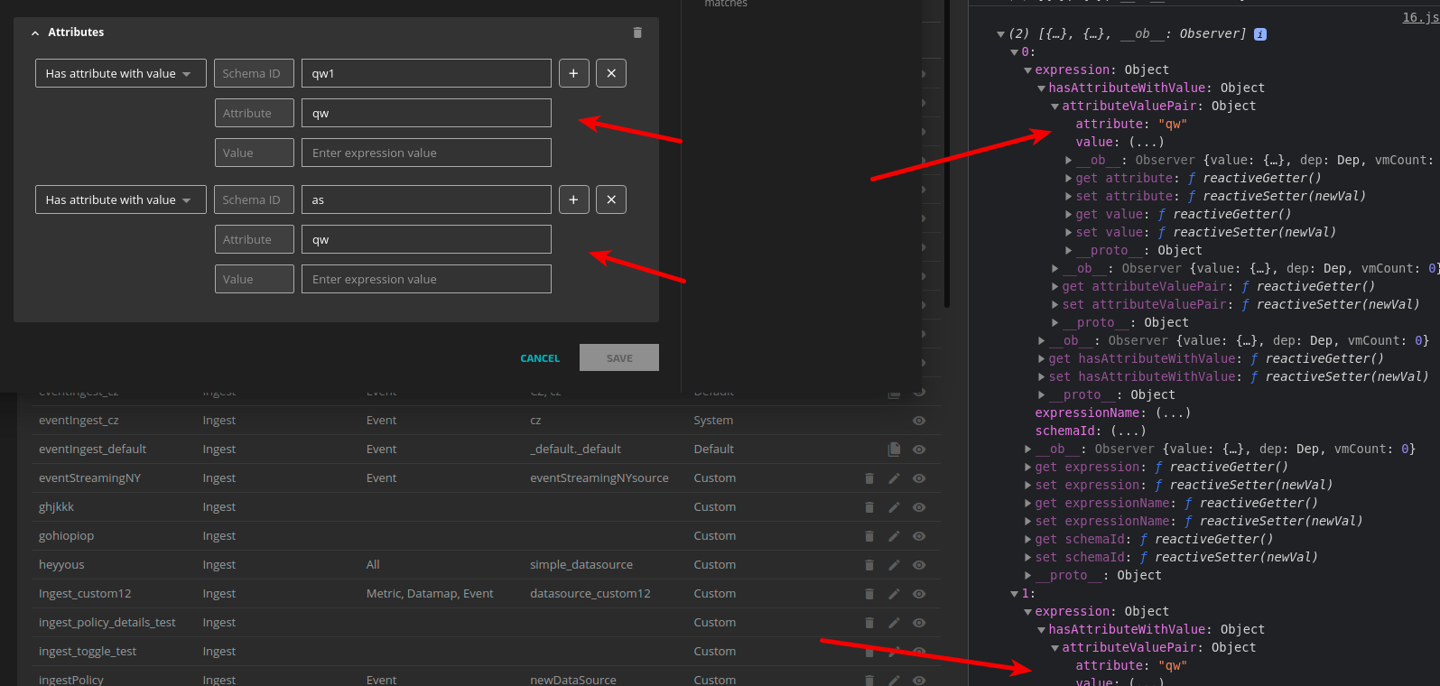View the ingest_policy_details_test policy
Screen dimensions: 1440x686
919,623
